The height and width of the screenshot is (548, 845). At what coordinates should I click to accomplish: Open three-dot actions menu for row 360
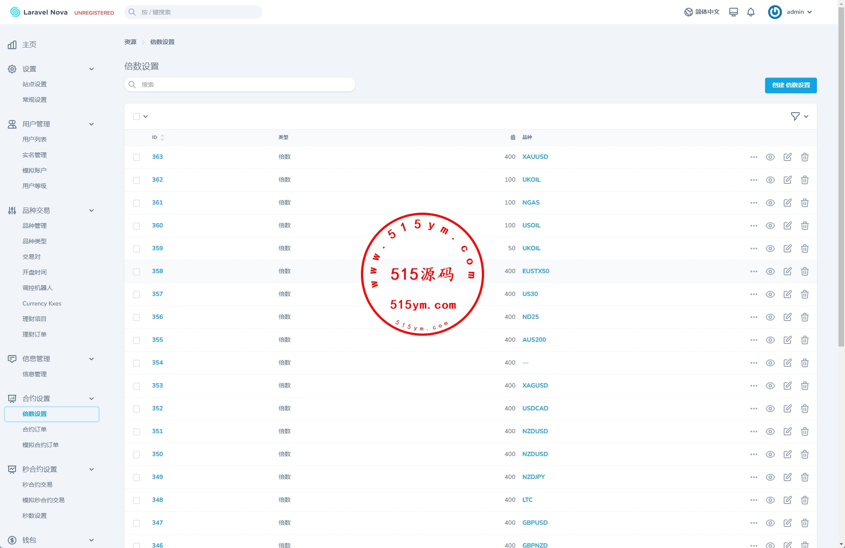(x=754, y=226)
